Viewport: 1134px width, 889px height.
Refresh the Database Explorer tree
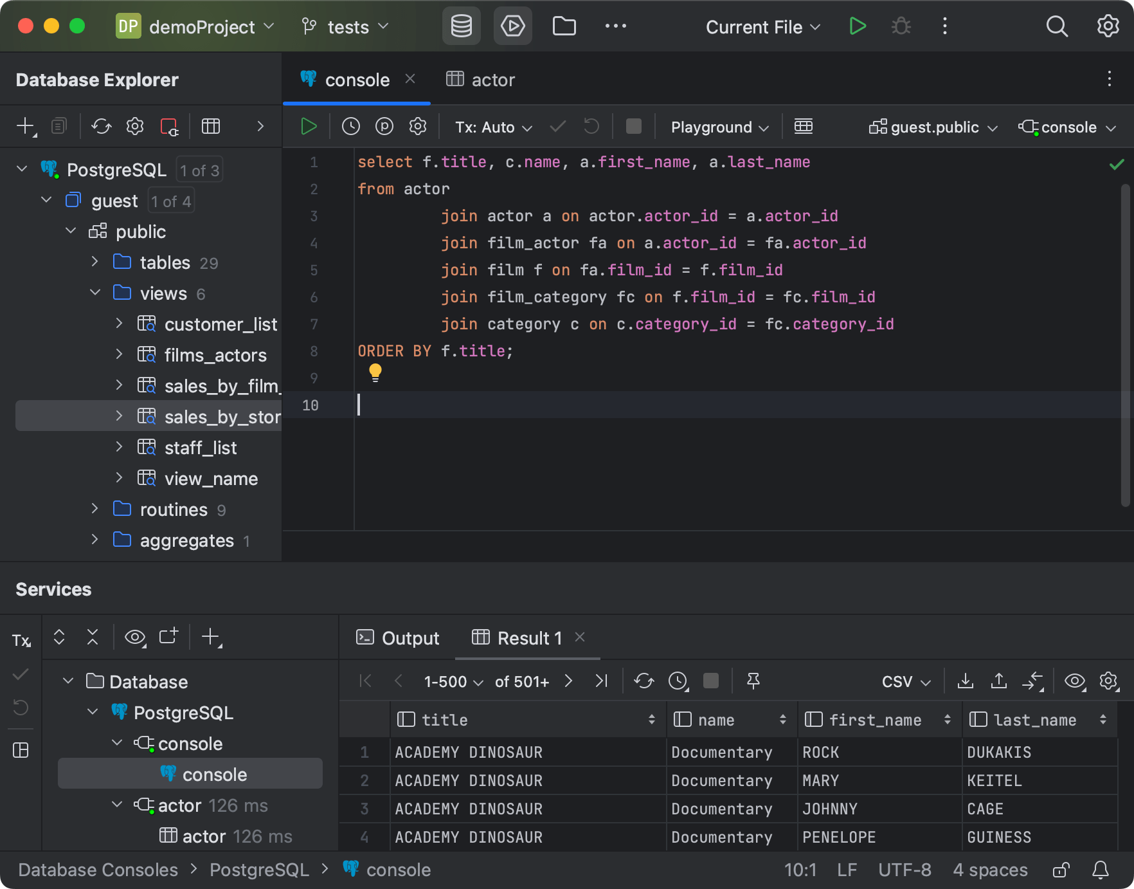(x=101, y=127)
